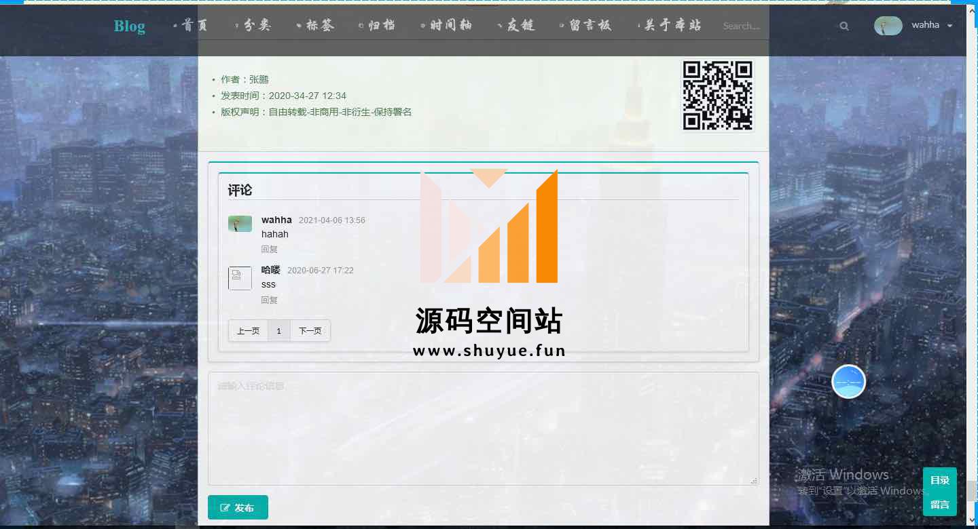Click the 2021-04-06 13:56 comment timestamp
Screen dimensions: 978x529
point(332,220)
